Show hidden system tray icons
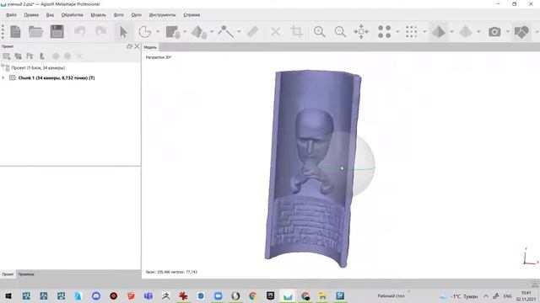540x303 pixels. click(x=486, y=296)
